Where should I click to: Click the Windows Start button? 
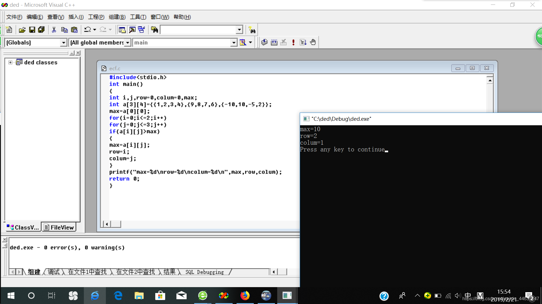pos(11,296)
